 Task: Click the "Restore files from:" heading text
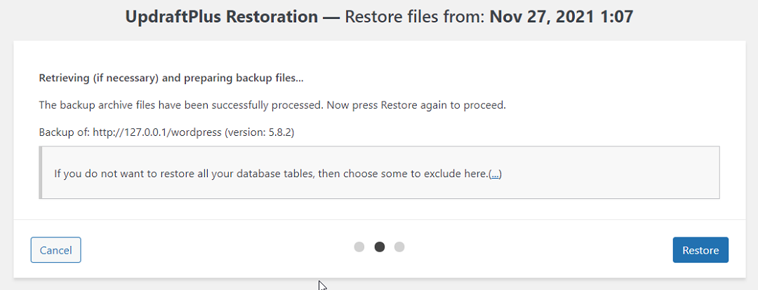click(414, 17)
